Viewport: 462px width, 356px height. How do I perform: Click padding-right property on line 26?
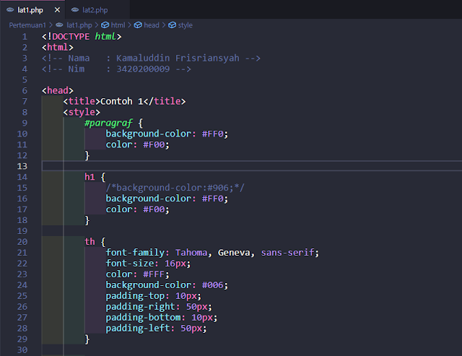141,307
